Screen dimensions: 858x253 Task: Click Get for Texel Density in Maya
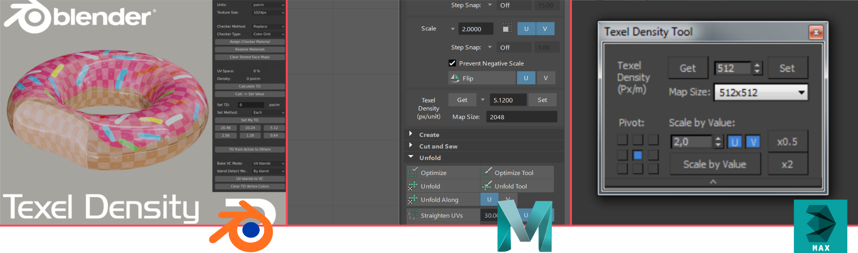tap(462, 100)
